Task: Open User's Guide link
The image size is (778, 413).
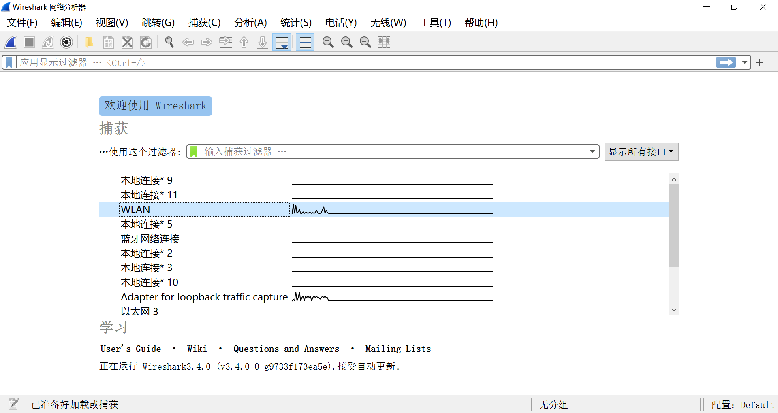Action: point(130,349)
